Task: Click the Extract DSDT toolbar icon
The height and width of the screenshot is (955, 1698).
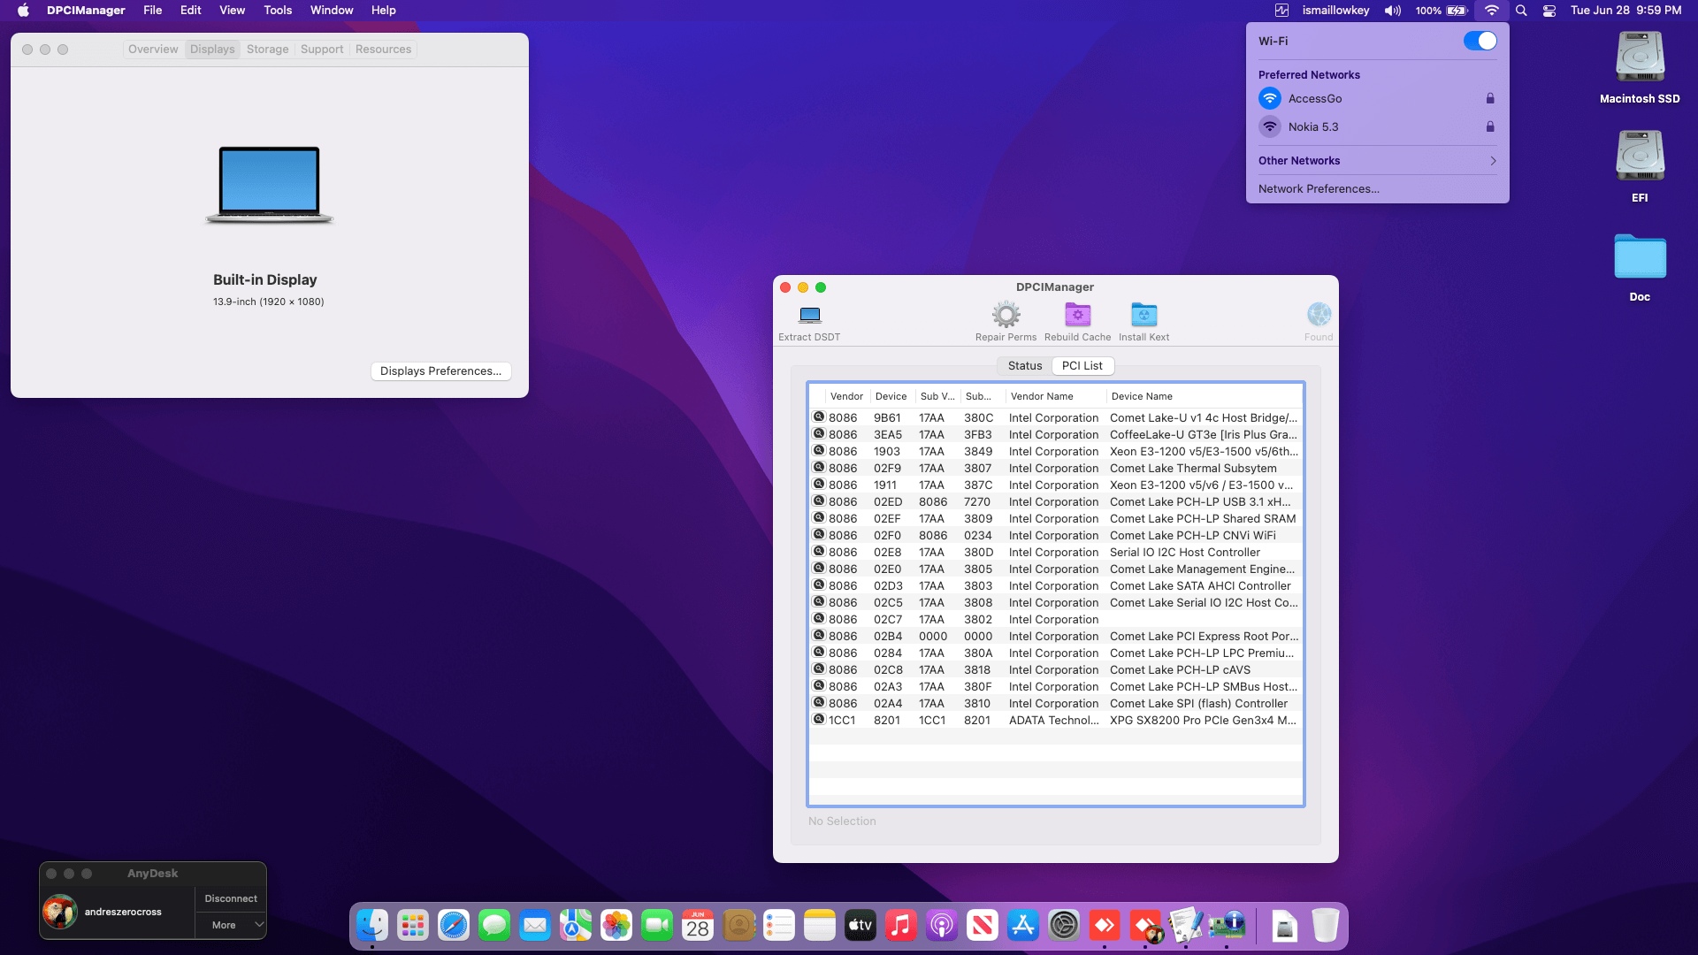Action: point(809,315)
